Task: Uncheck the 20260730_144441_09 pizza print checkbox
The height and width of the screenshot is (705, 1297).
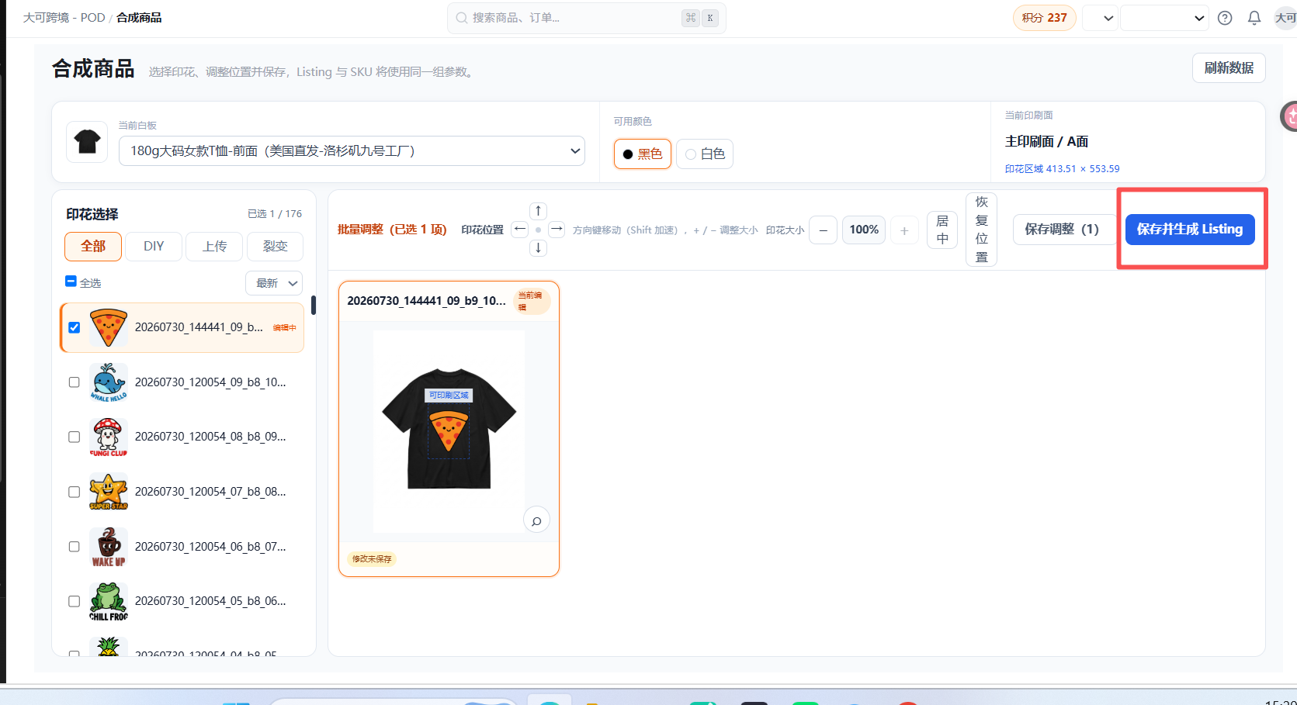Action: pyautogui.click(x=75, y=327)
